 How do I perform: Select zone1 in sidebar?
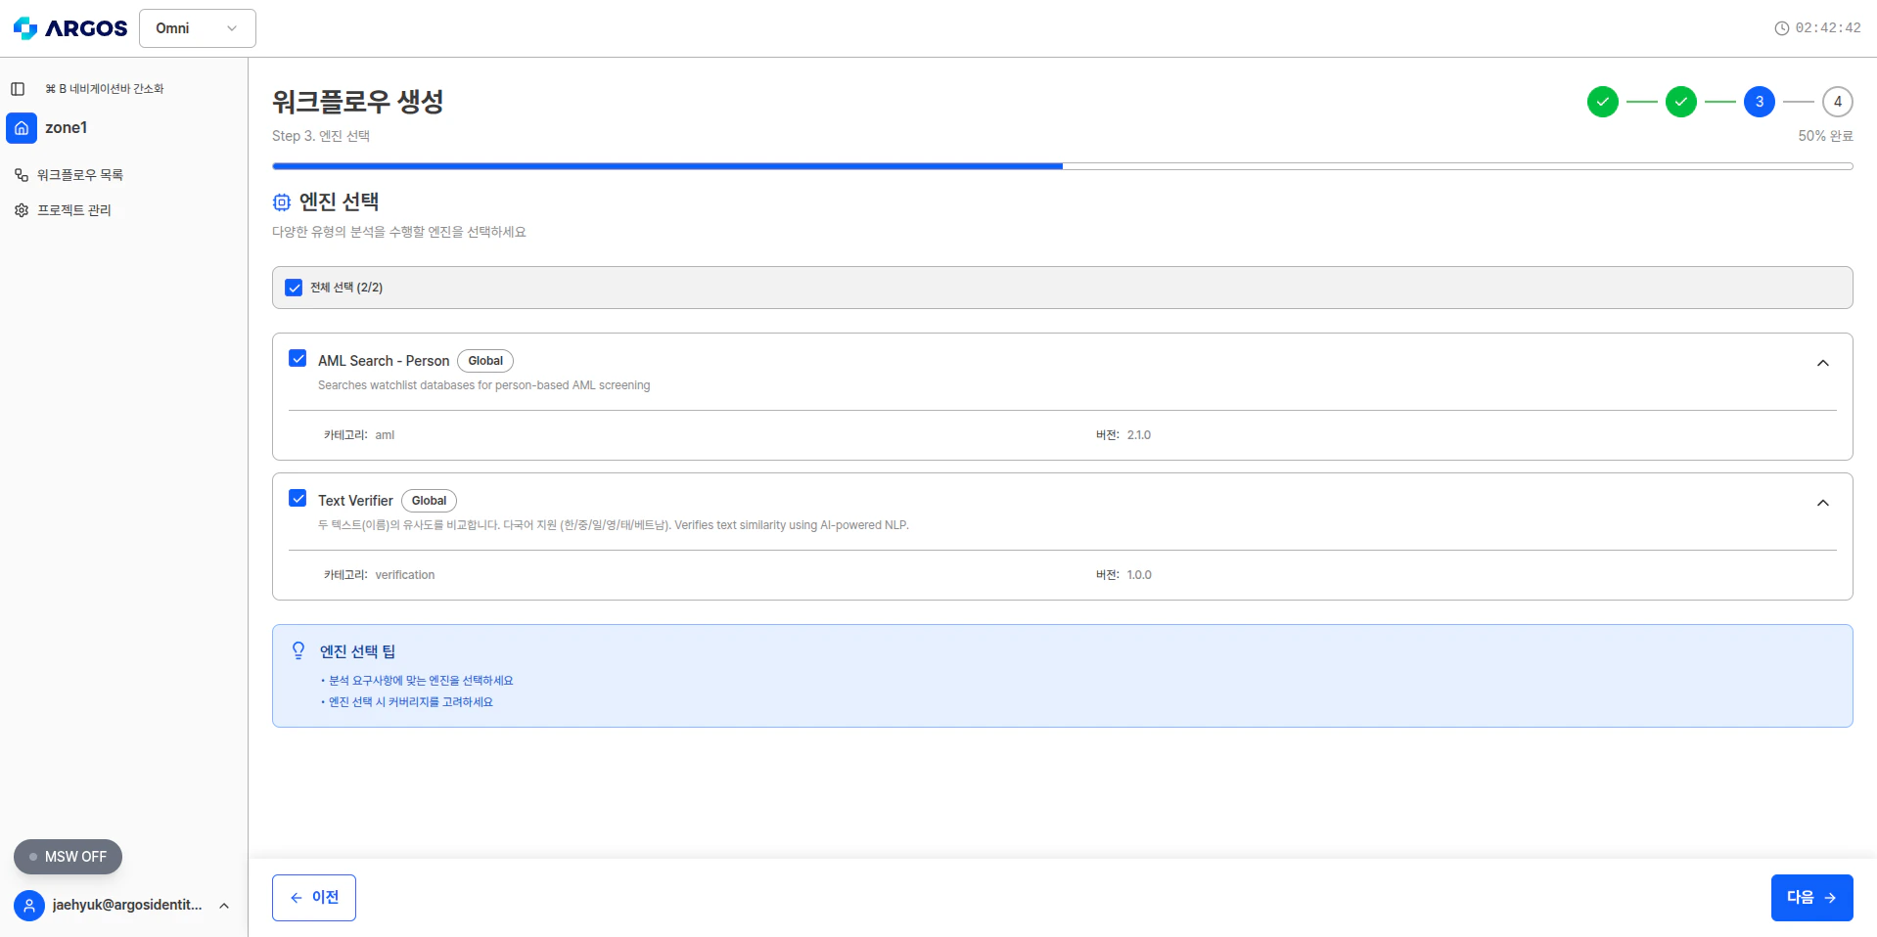click(x=66, y=128)
